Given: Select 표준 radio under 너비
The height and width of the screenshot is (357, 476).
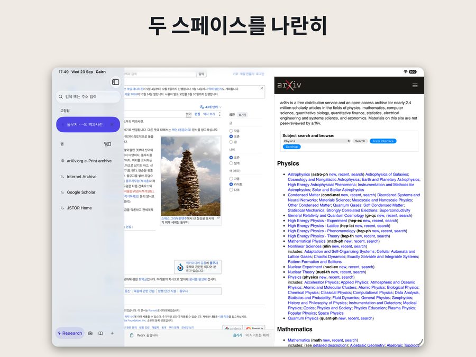Looking at the screenshot, I should pos(231,158).
